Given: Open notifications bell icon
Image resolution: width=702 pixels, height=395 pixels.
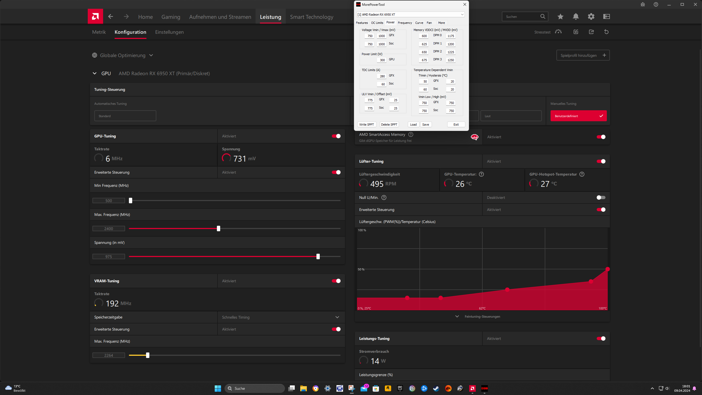Looking at the screenshot, I should pos(576,16).
